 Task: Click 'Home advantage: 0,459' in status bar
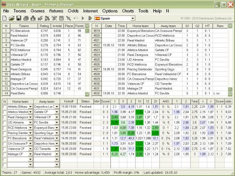coord(92,173)
